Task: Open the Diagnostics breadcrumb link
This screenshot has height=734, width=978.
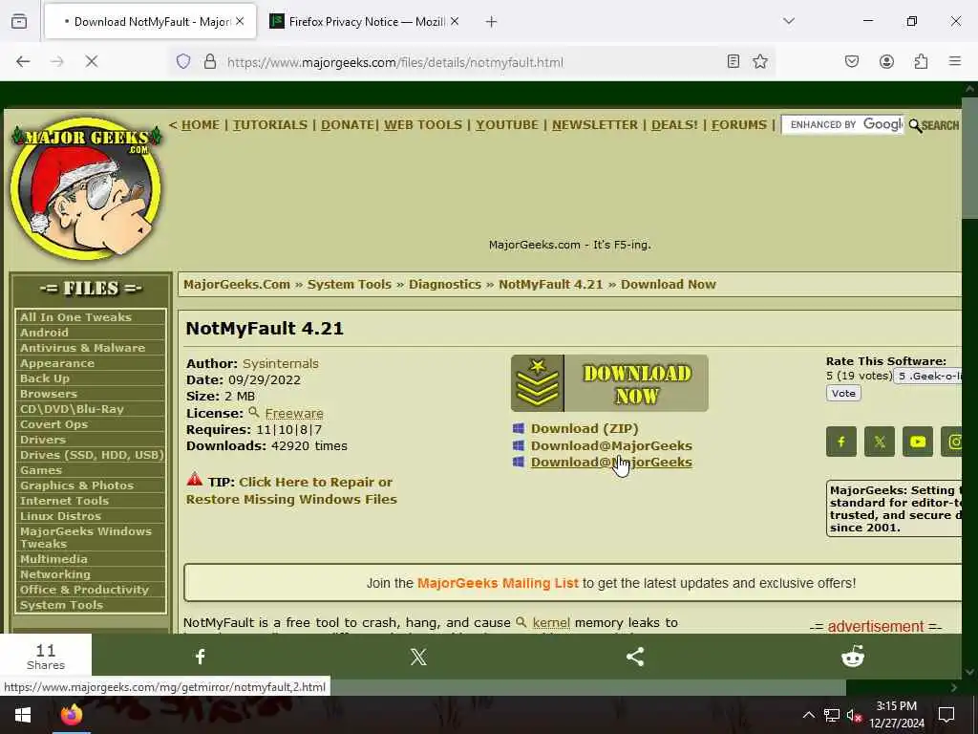Action: pyautogui.click(x=445, y=285)
